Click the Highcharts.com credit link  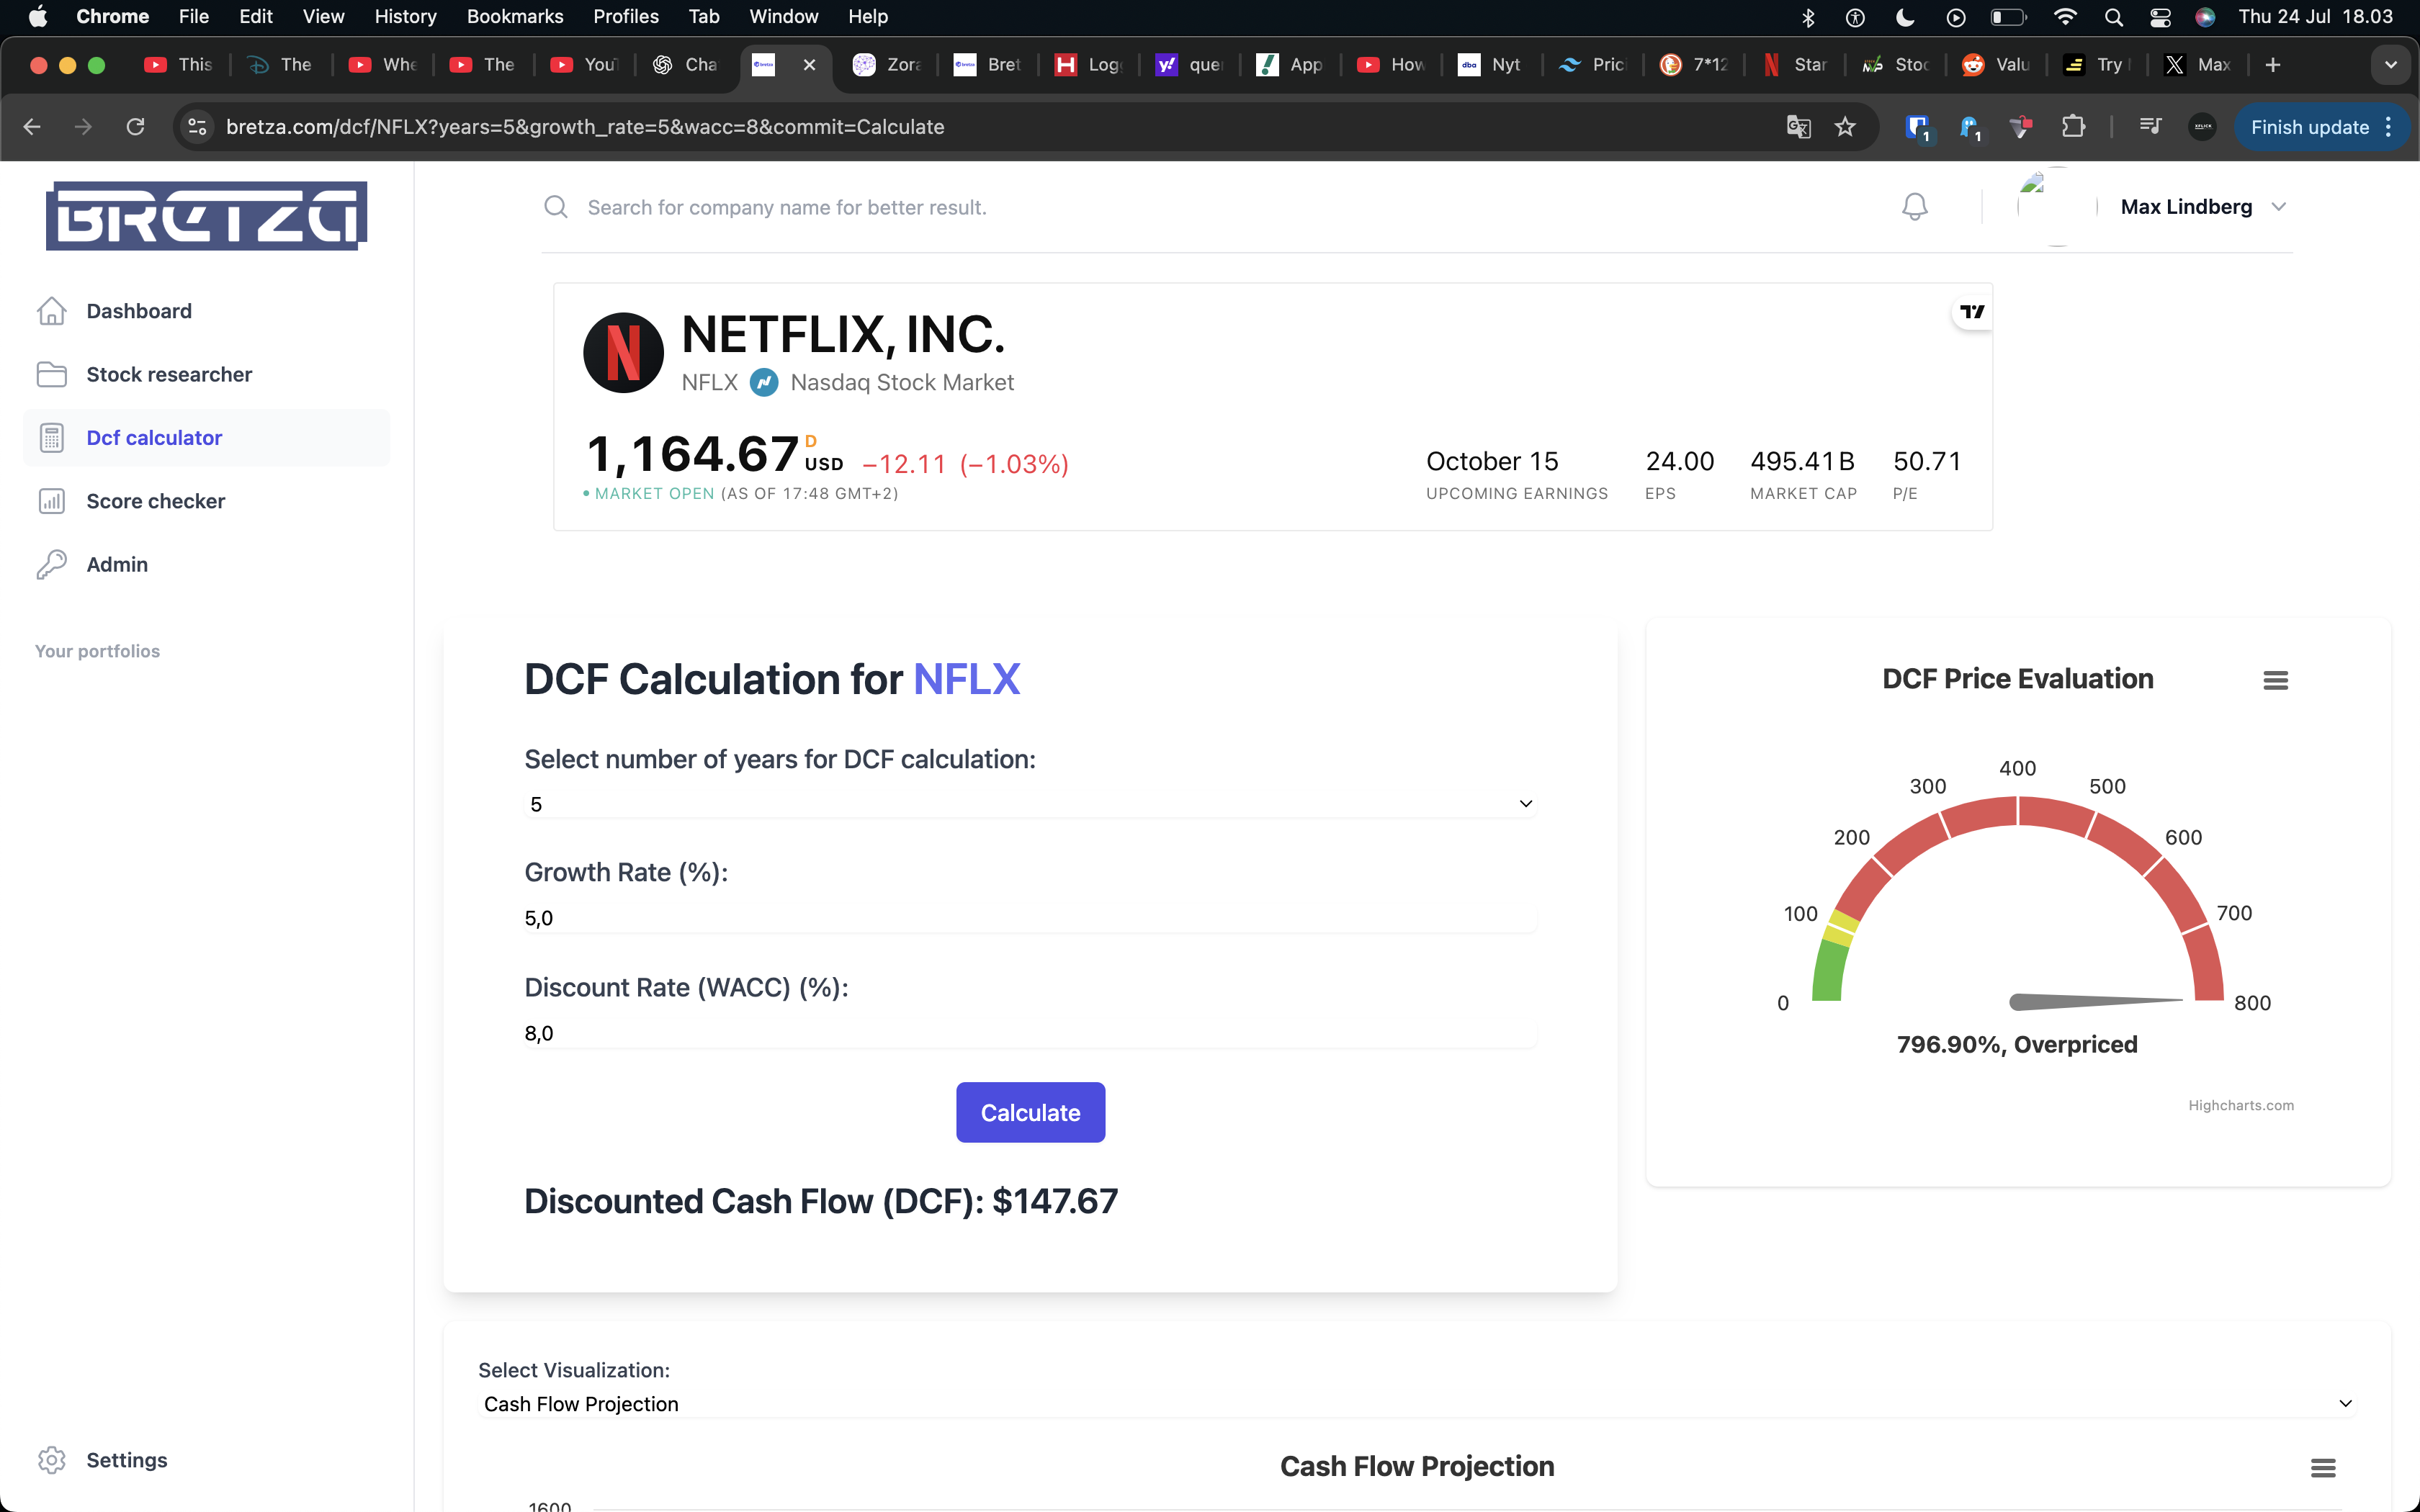coord(2241,1105)
